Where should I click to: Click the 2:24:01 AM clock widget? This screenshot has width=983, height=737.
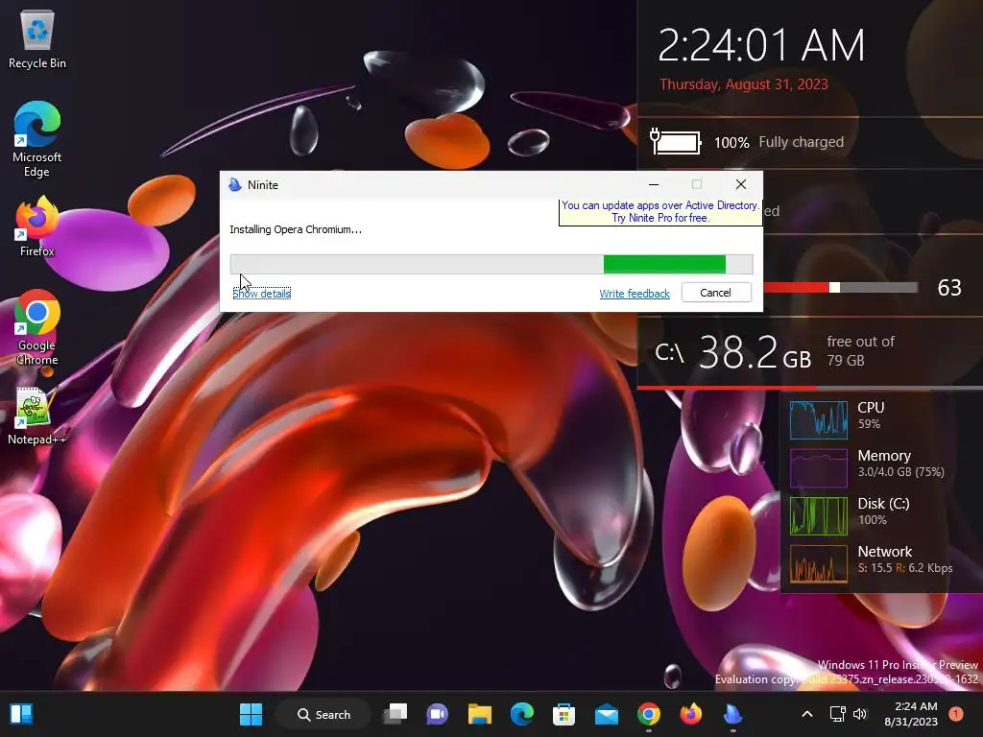click(x=761, y=46)
